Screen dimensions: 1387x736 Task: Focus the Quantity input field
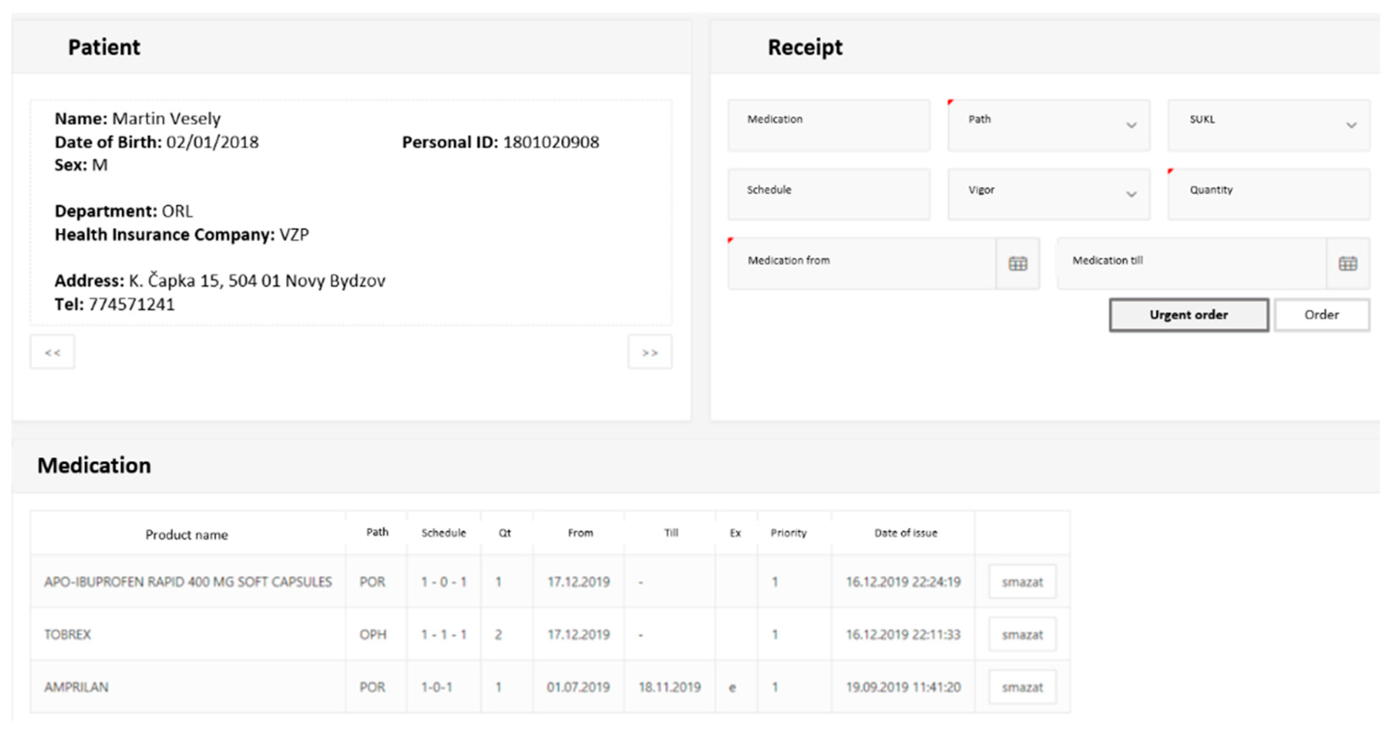(x=1268, y=194)
